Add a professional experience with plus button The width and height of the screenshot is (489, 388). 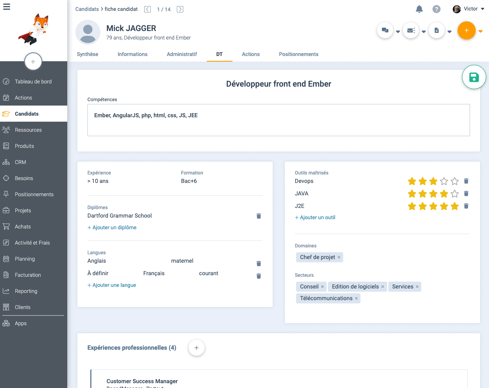197,347
